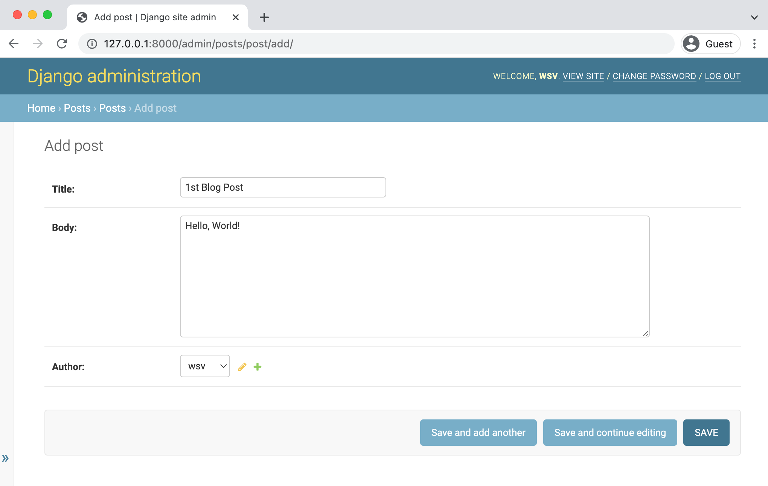Open the CHANGE PASSWORD link
This screenshot has width=768, height=486.
(654, 76)
